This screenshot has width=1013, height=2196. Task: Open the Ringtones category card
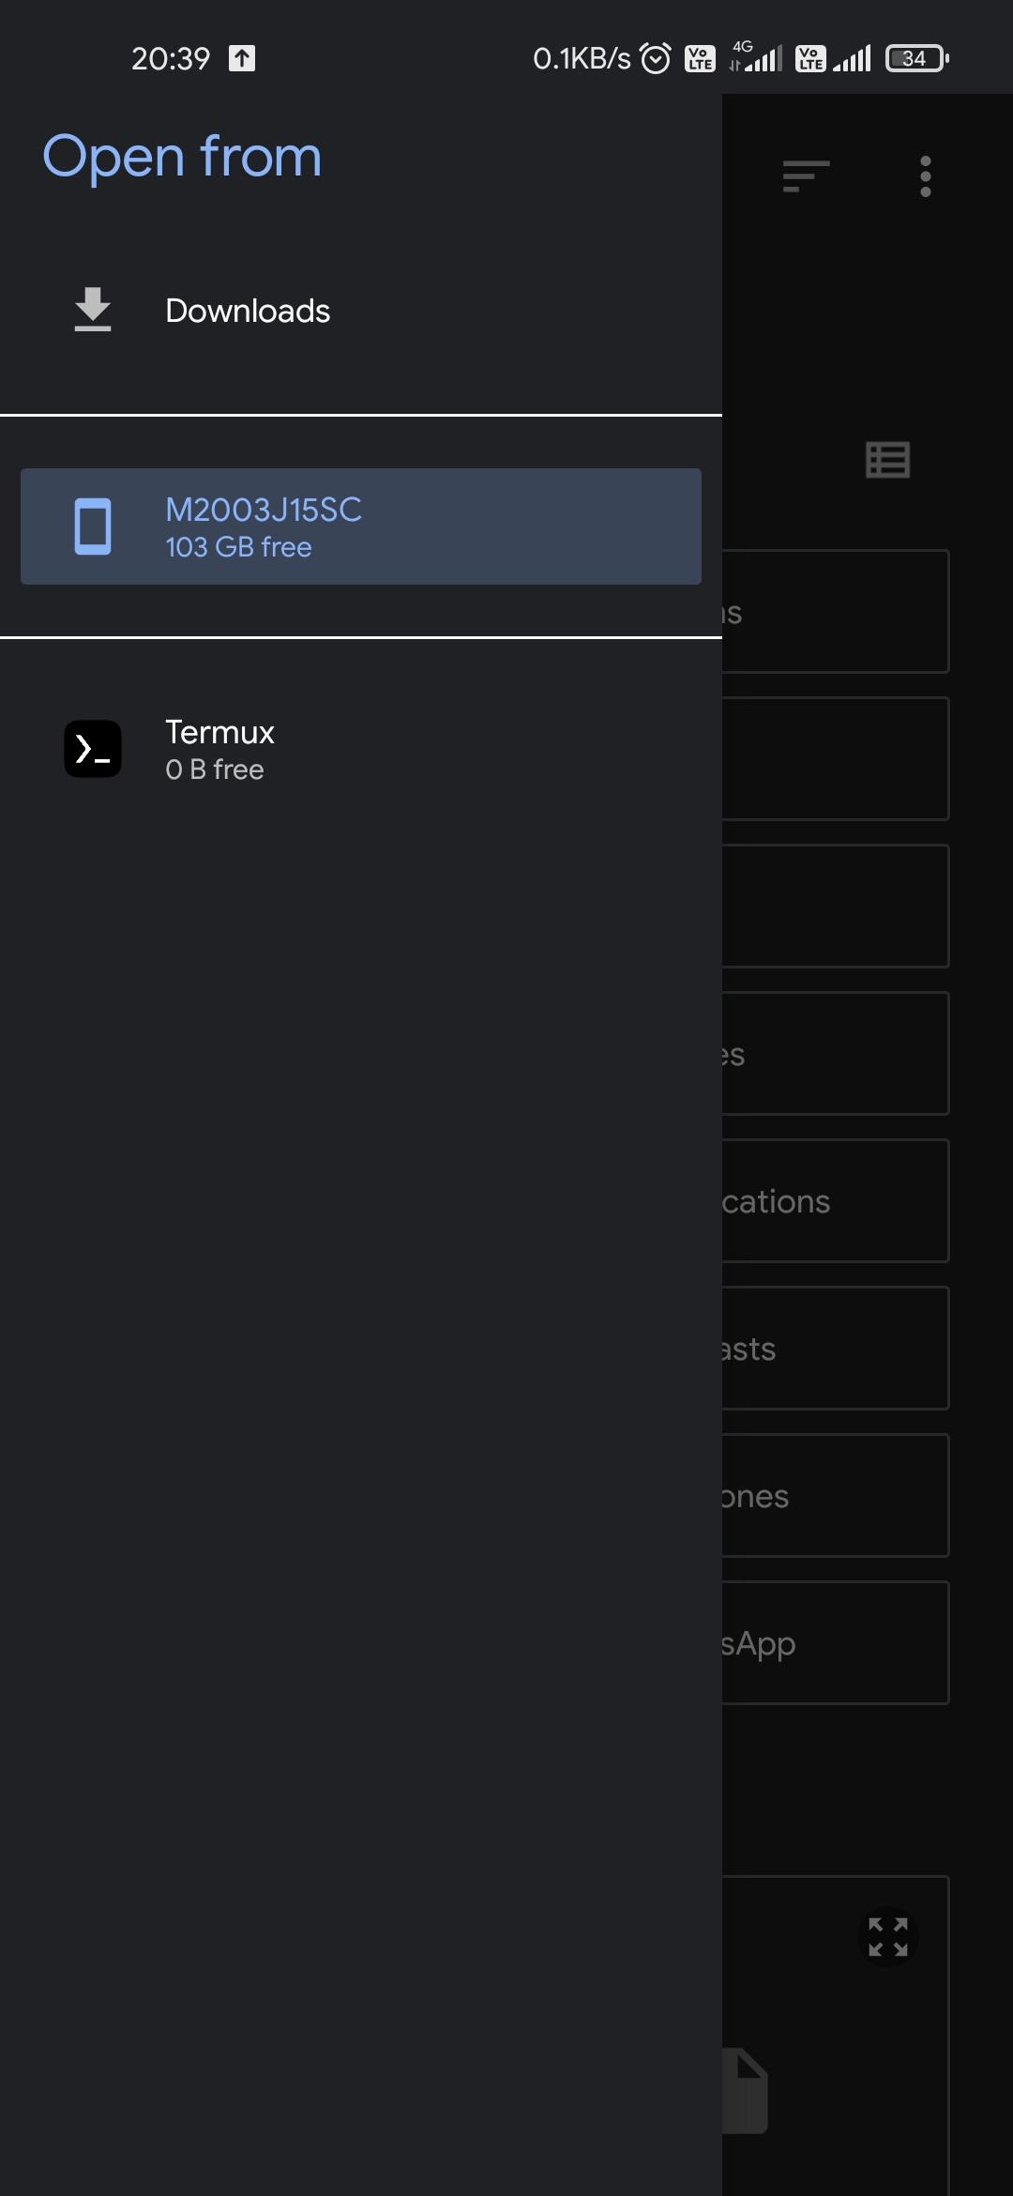point(833,1496)
